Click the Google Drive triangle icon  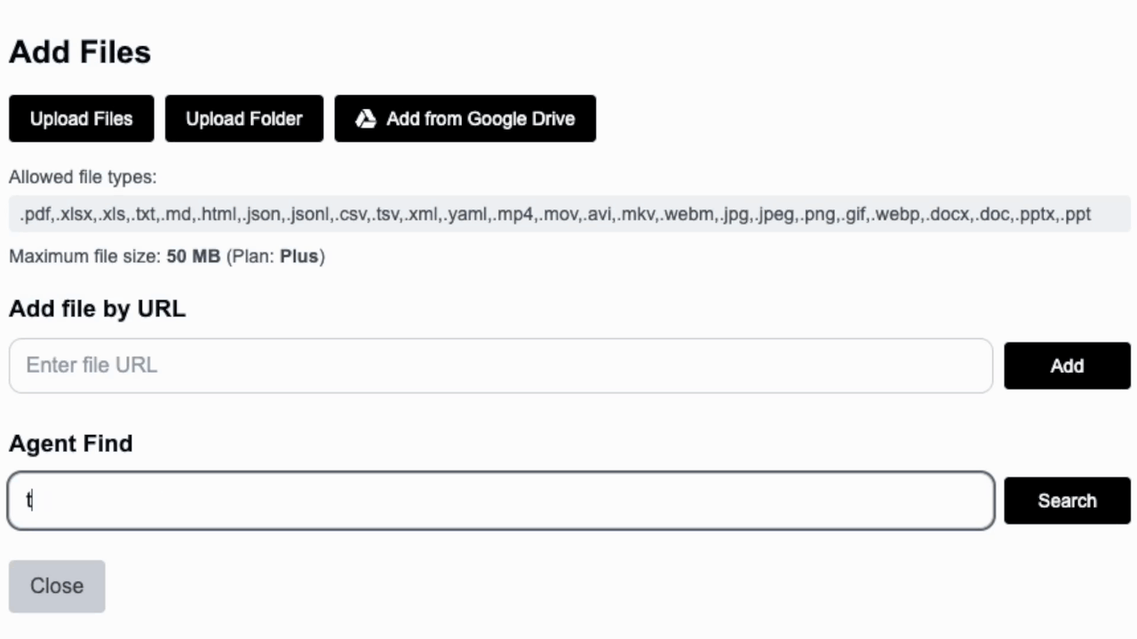click(366, 119)
